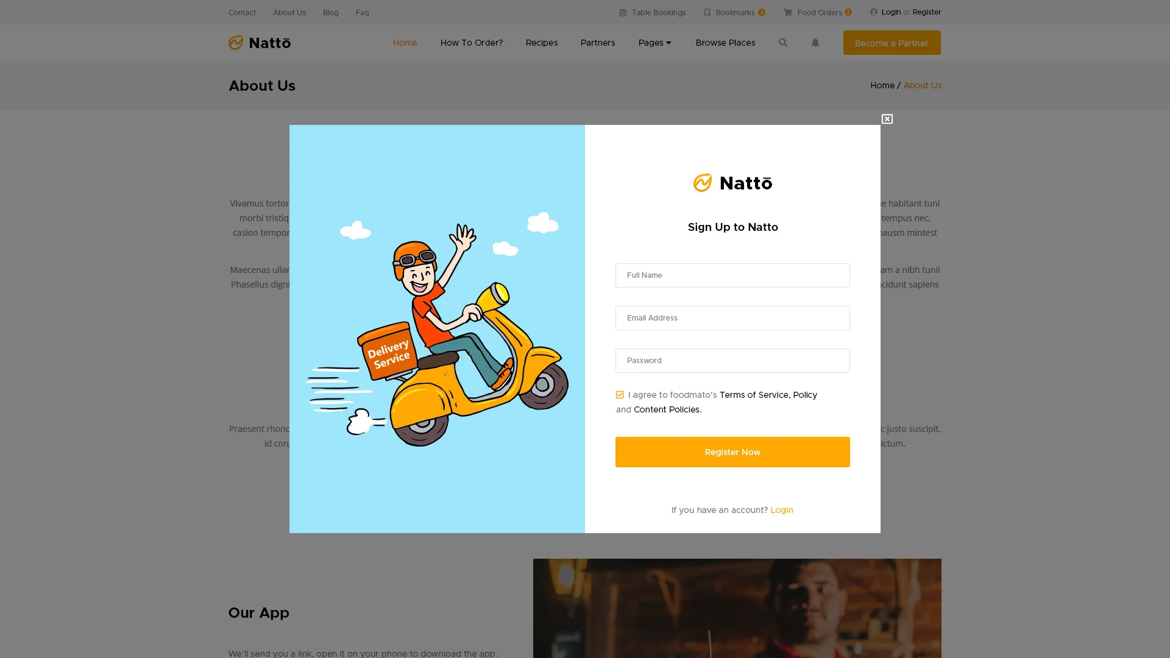The height and width of the screenshot is (658, 1170).
Task: Expand the Pages dropdown menu
Action: coord(654,43)
